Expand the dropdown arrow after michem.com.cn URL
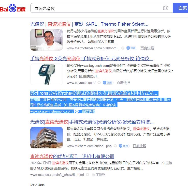188x186 pixels. click(115, 146)
